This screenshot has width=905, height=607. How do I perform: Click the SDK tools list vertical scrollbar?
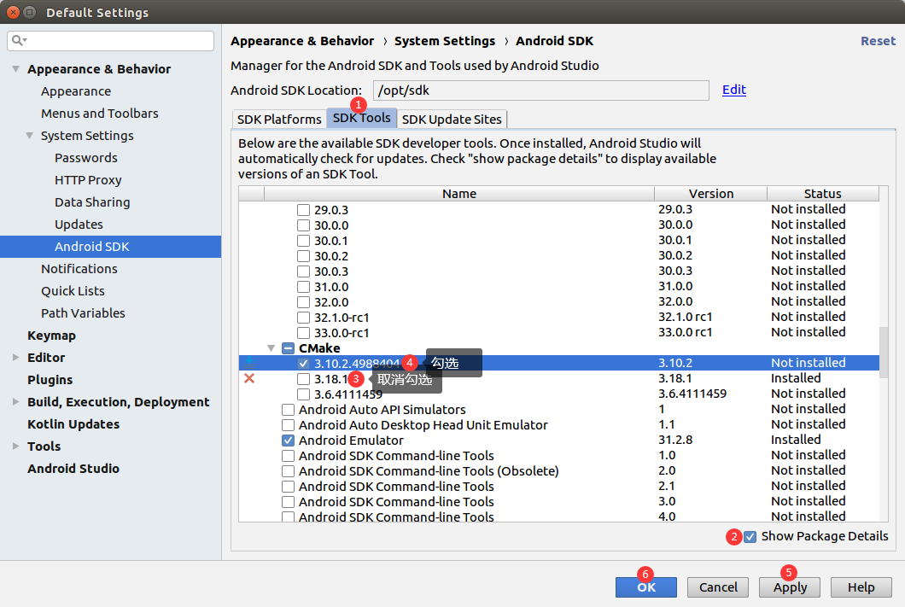tap(884, 352)
